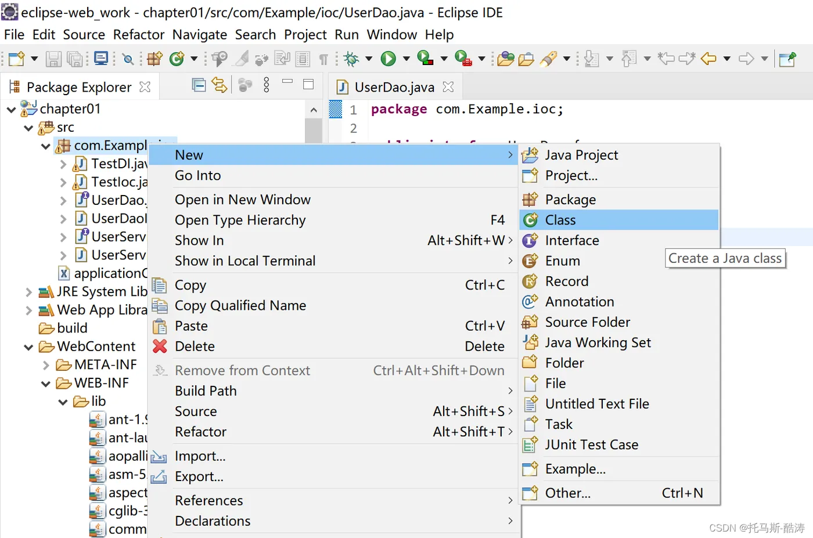Click the Save All toolbar icon
813x538 pixels.
pos(75,59)
